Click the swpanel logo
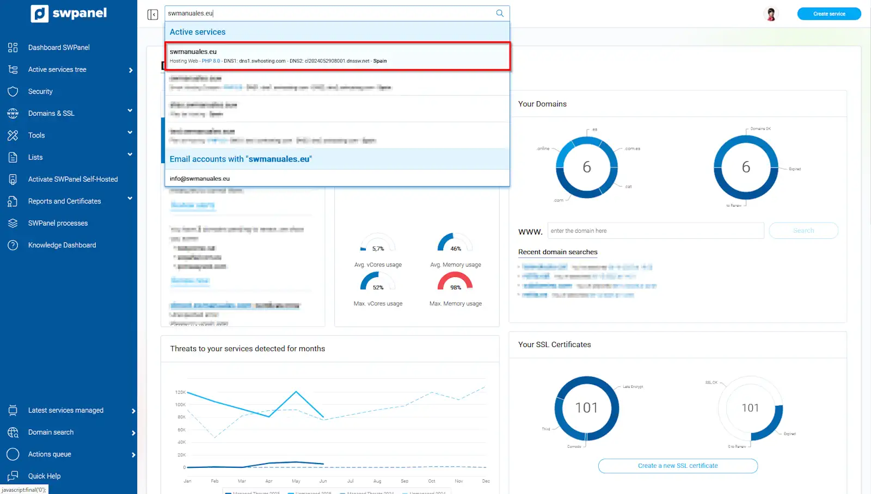 coord(69,14)
